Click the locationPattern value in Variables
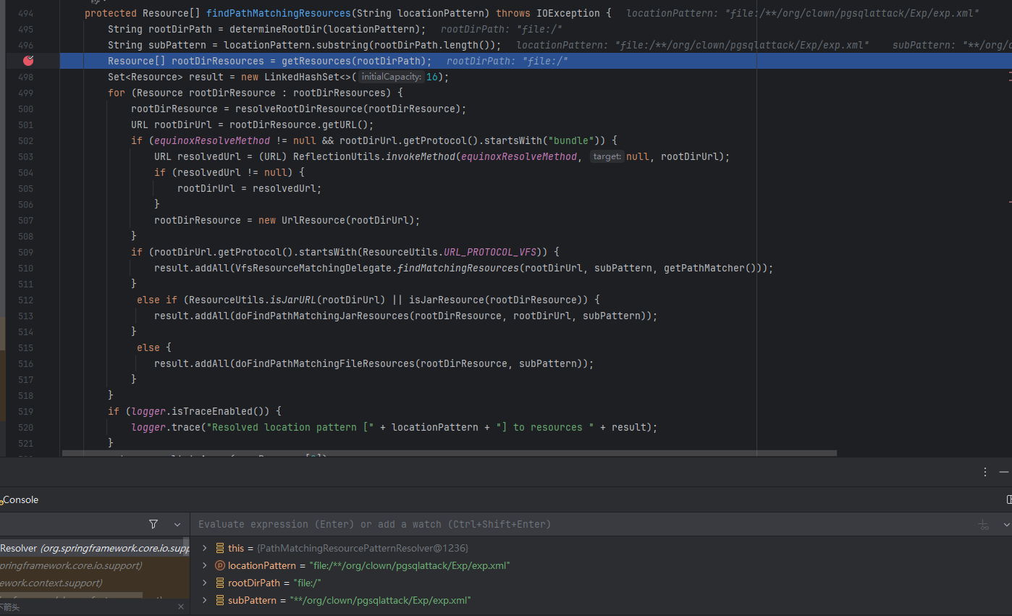The width and height of the screenshot is (1012, 616). click(410, 565)
